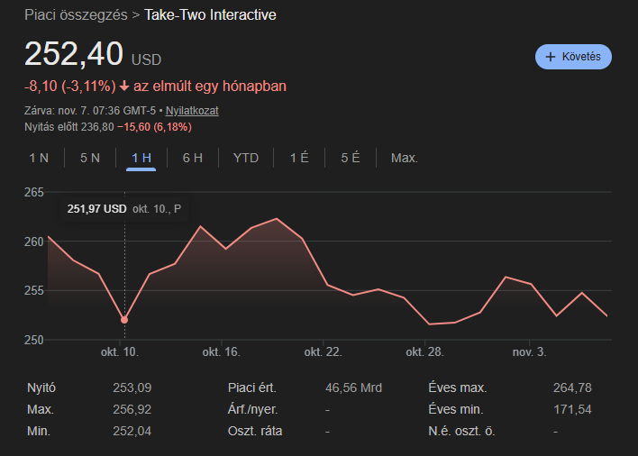Select the 1 É time range tab
The height and width of the screenshot is (456, 638).
click(299, 158)
